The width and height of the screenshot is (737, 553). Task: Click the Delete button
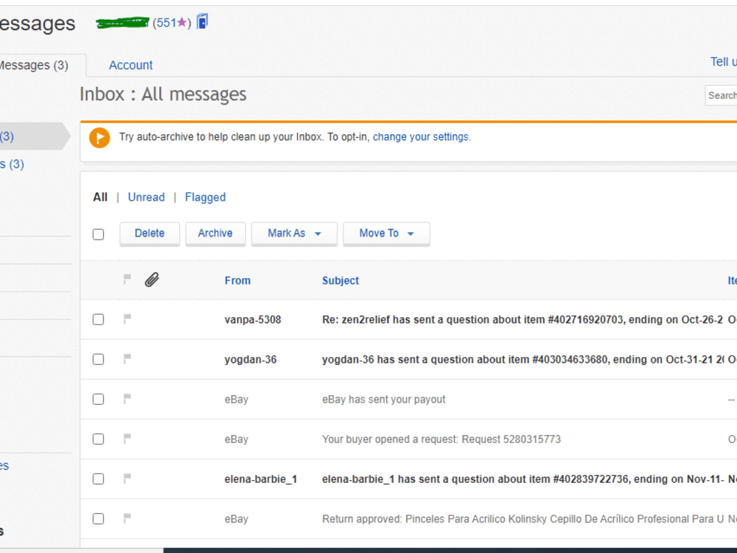tap(150, 234)
